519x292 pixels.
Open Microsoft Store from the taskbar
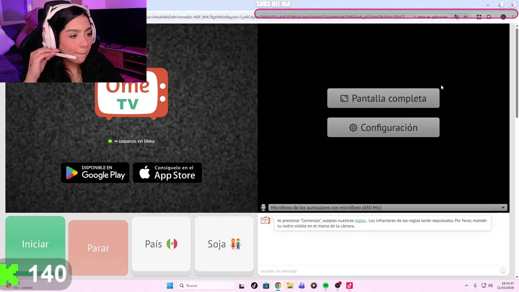pos(266,286)
